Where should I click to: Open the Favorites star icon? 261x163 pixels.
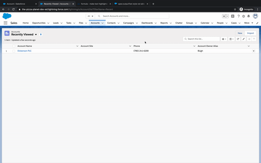224,16
